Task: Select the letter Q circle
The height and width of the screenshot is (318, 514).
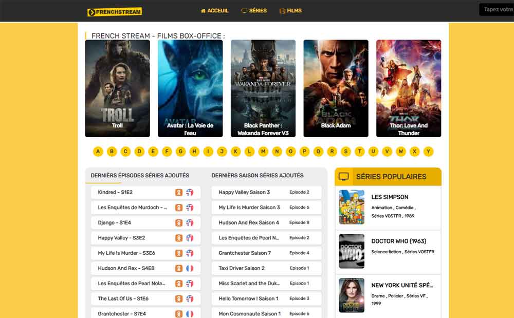Action: pyautogui.click(x=318, y=152)
